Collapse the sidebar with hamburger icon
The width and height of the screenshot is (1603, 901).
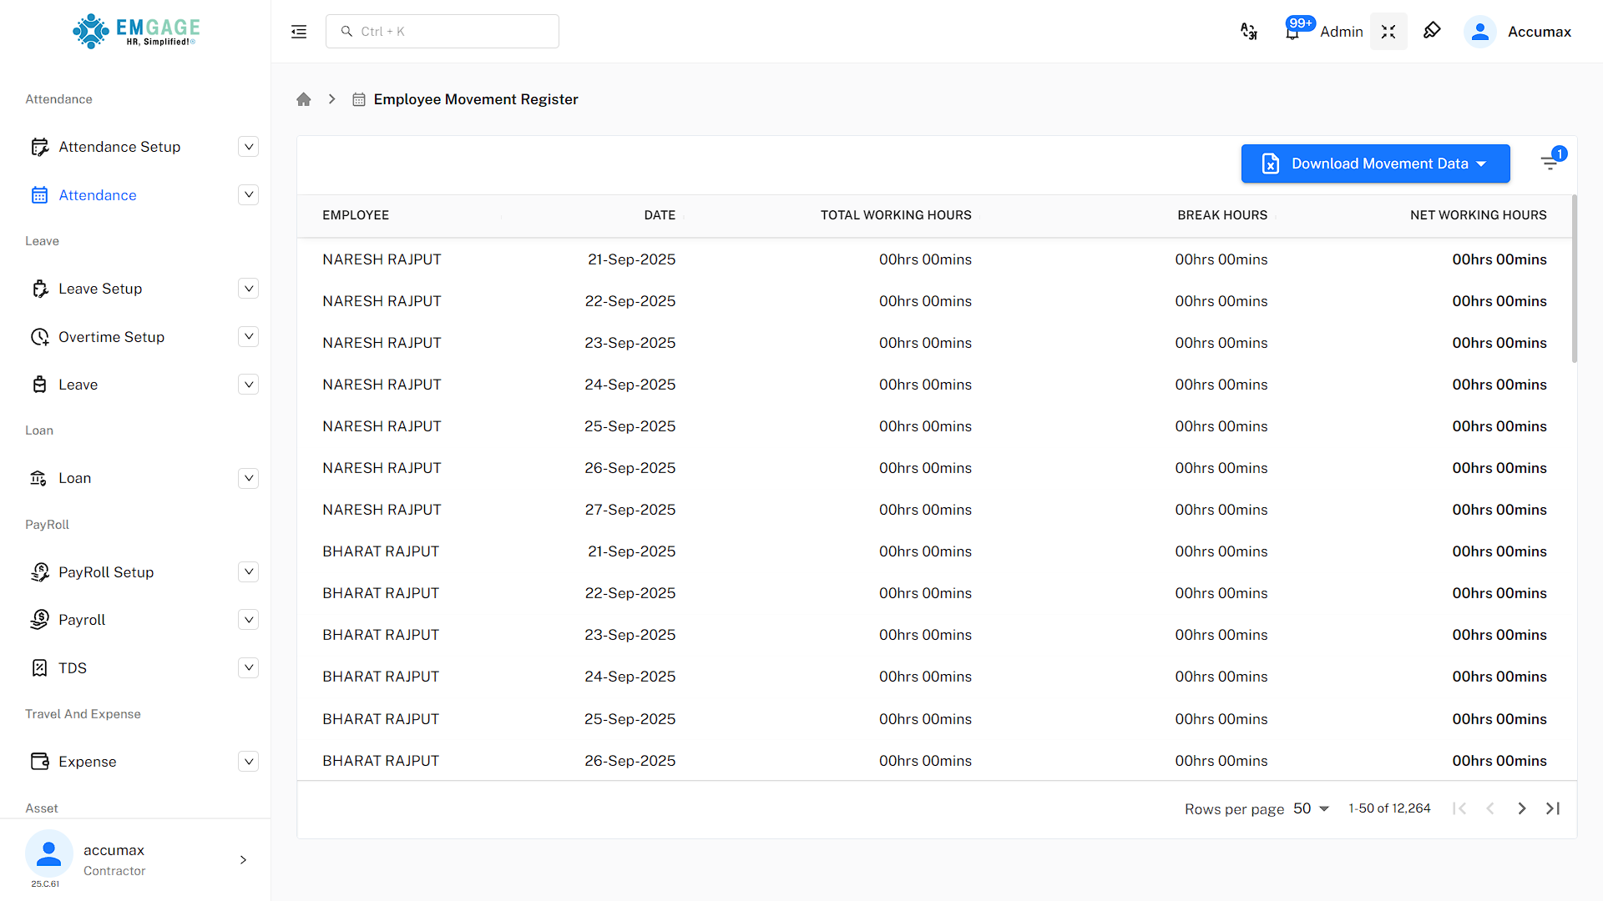click(298, 31)
